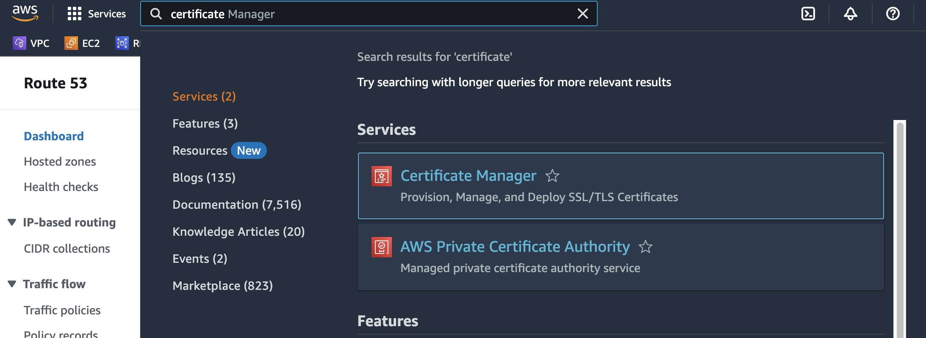Open the AWS home logo

(25, 14)
